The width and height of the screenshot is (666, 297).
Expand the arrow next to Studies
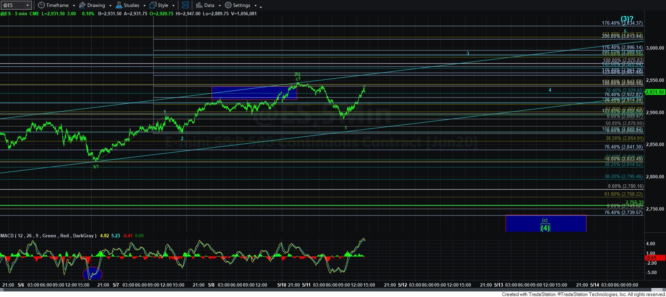[144, 6]
